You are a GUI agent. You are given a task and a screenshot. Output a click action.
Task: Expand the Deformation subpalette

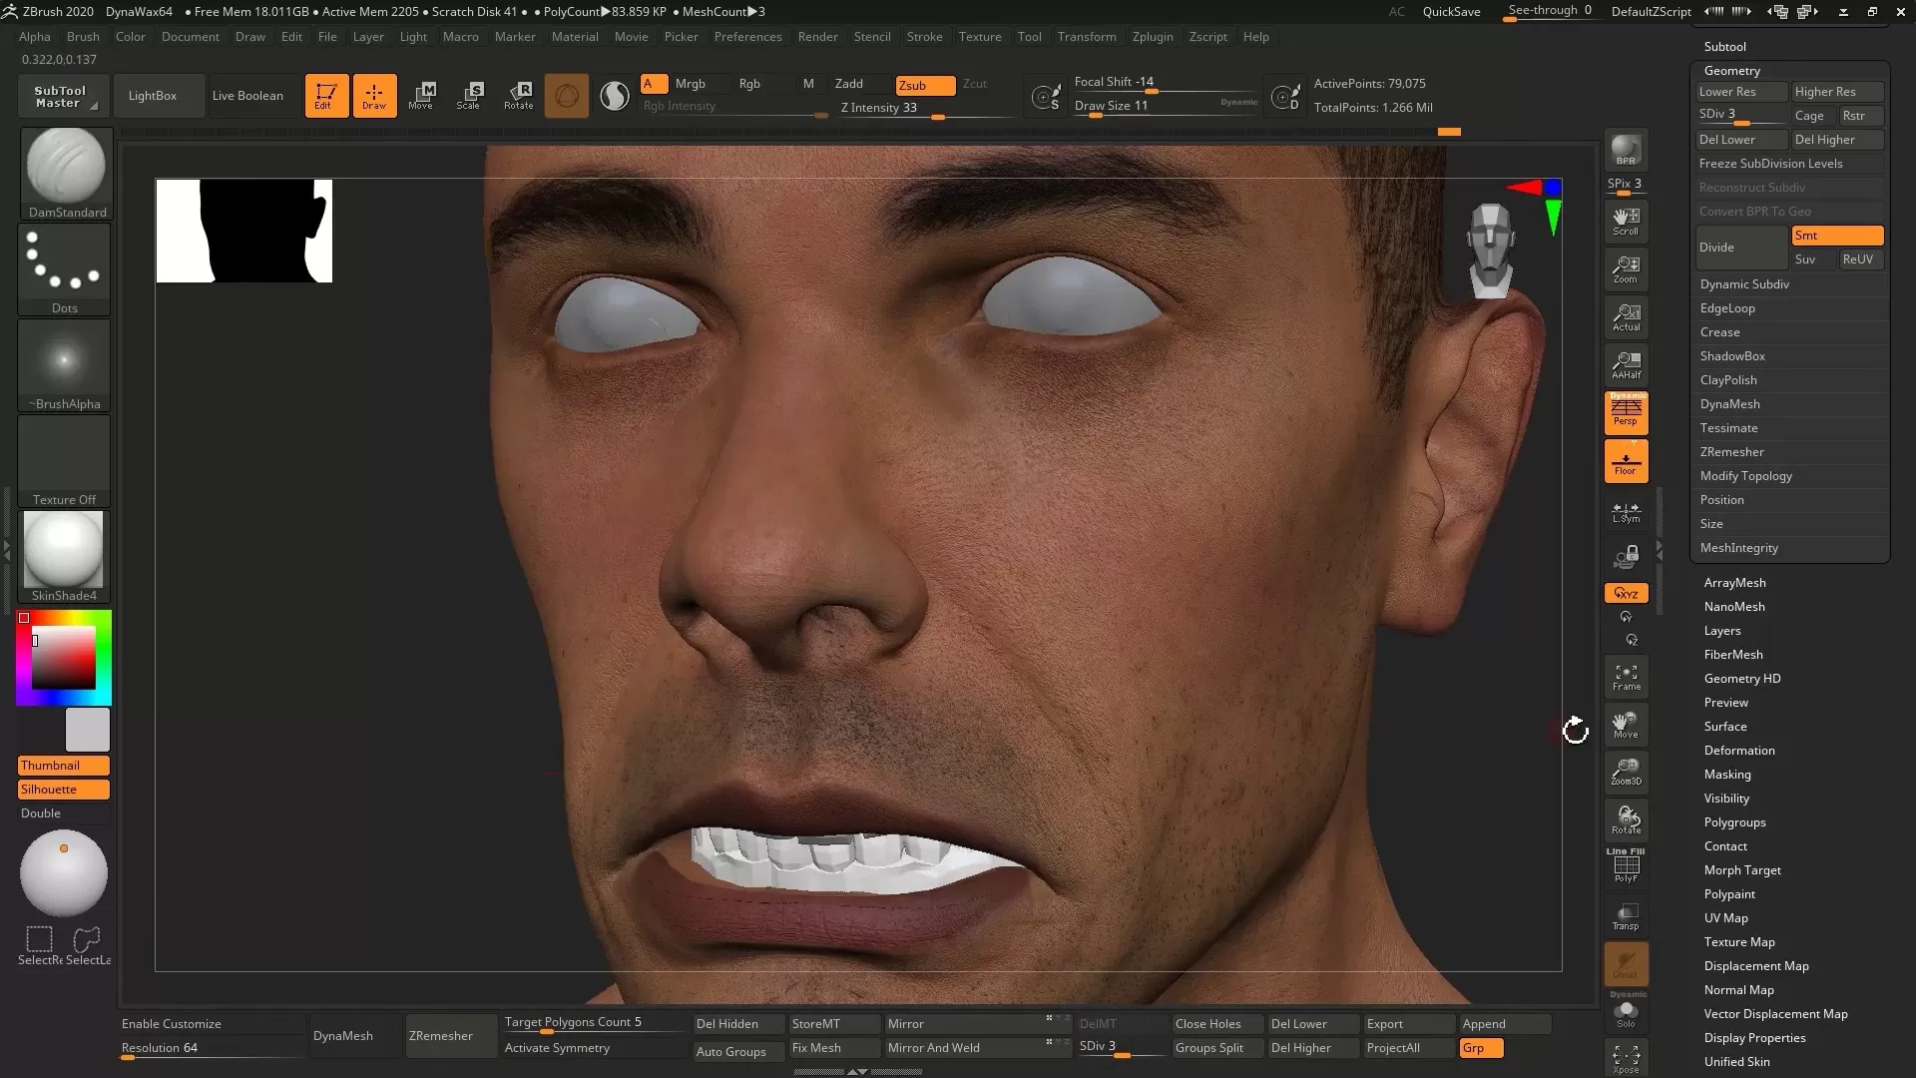[x=1738, y=751]
